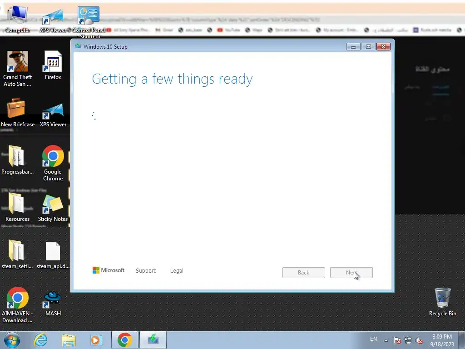
Task: Launch the Google Chrome desktop shortcut
Action: [x=53, y=163]
